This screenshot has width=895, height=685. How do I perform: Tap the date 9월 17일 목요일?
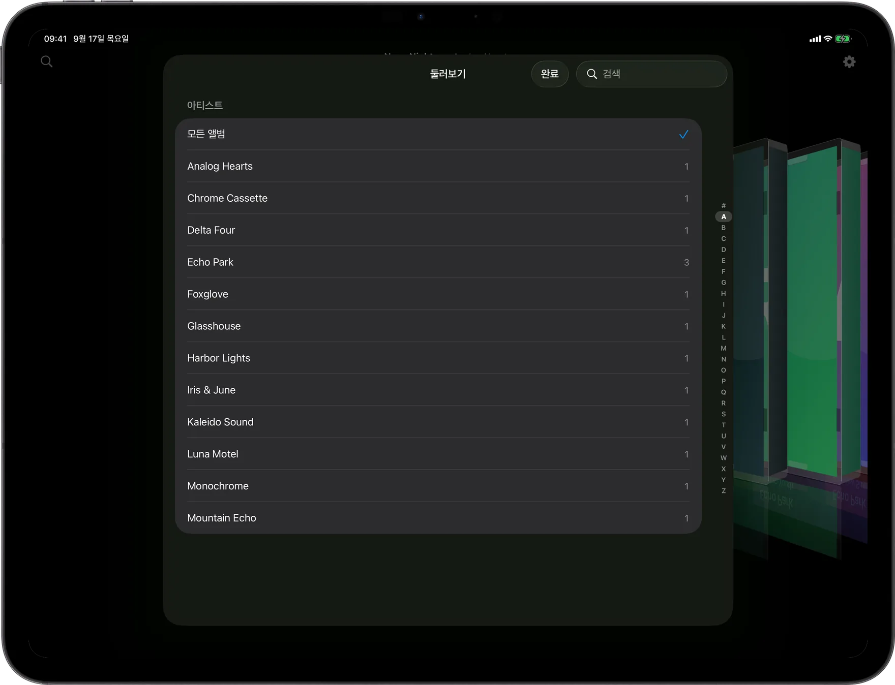coord(101,39)
